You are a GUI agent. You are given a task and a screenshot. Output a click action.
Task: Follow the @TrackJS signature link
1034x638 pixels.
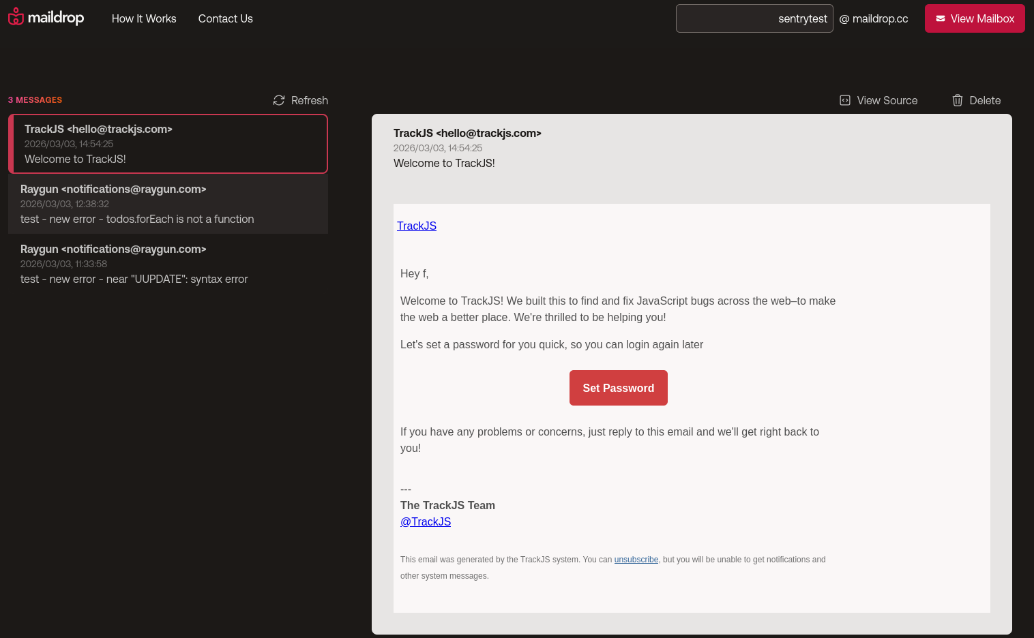426,521
